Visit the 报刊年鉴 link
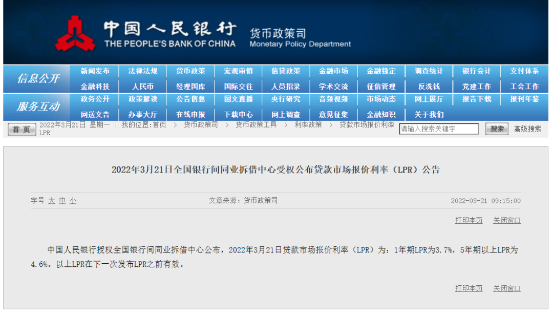Viewport: 553px width, 317px height. click(x=524, y=99)
